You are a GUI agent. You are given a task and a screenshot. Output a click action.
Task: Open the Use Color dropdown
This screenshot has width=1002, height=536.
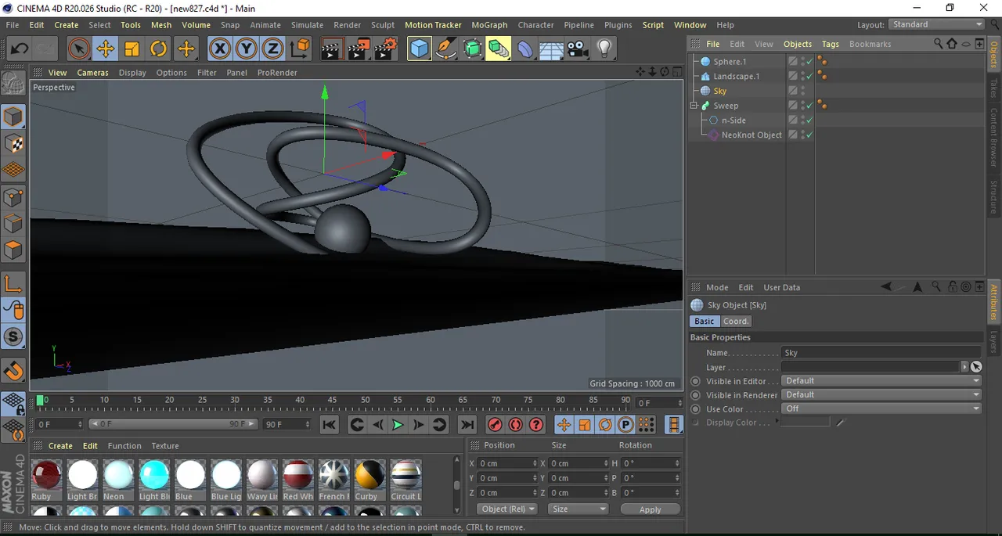click(x=881, y=408)
